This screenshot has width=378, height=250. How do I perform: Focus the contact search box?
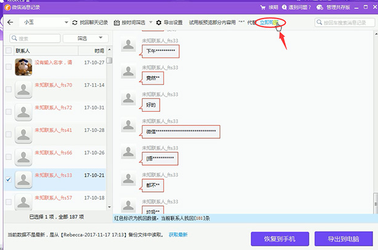(35, 39)
